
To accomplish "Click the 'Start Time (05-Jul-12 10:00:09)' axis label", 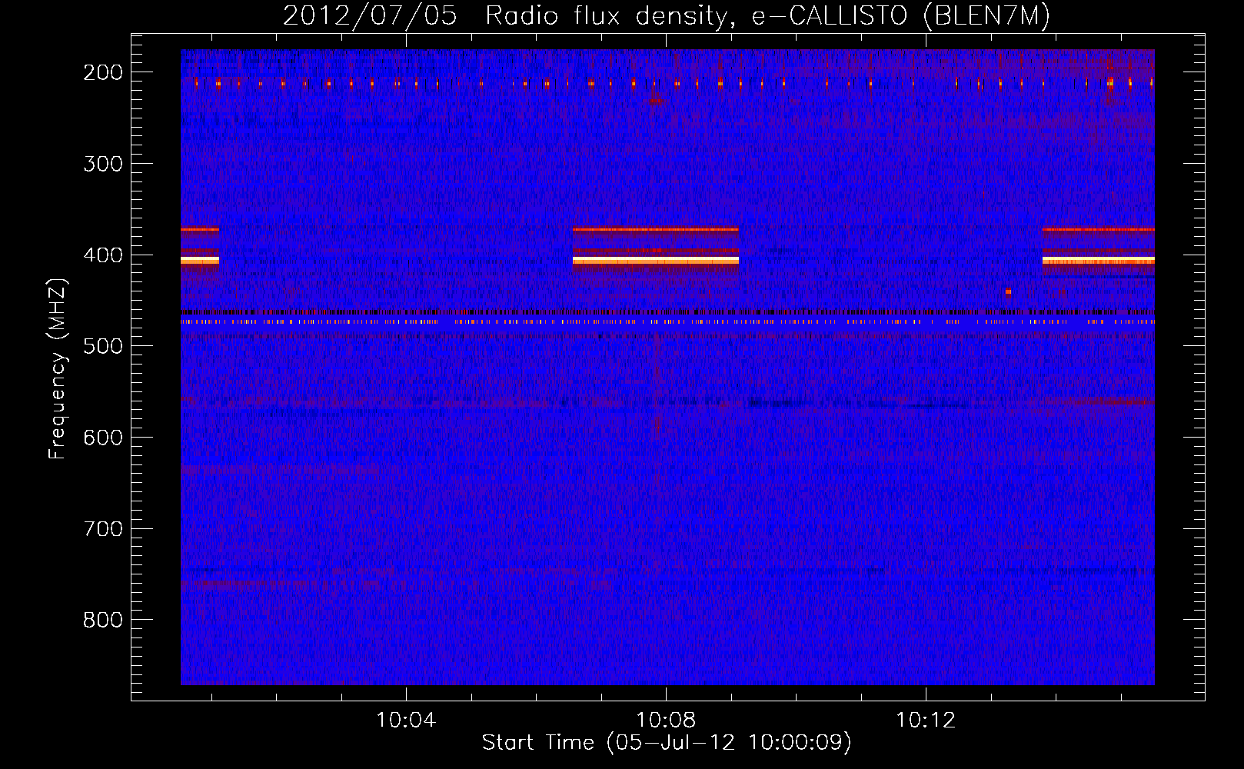I will (667, 743).
